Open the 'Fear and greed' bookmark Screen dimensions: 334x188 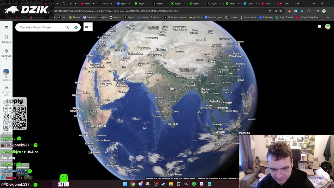[x=213, y=17]
